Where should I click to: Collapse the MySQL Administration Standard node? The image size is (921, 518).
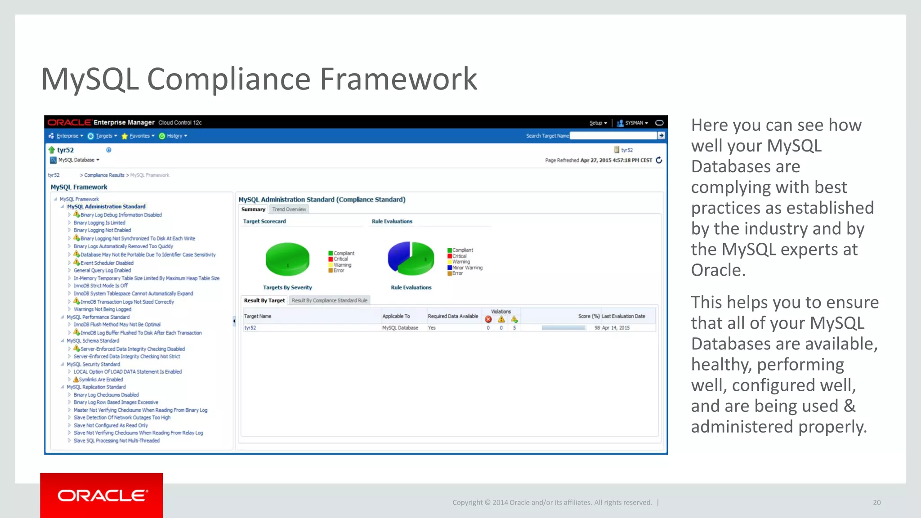(x=63, y=207)
